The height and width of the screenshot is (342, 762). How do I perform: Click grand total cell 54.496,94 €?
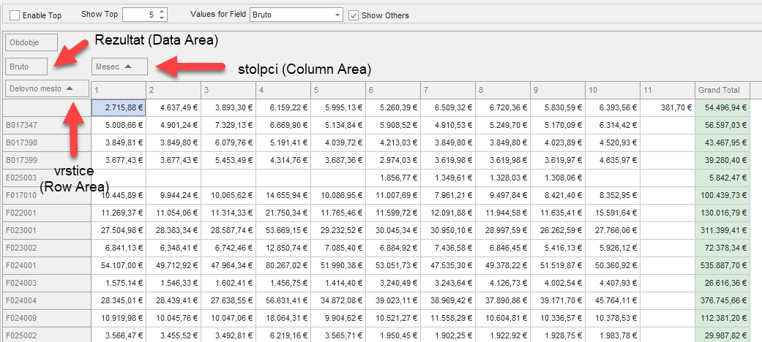click(722, 107)
